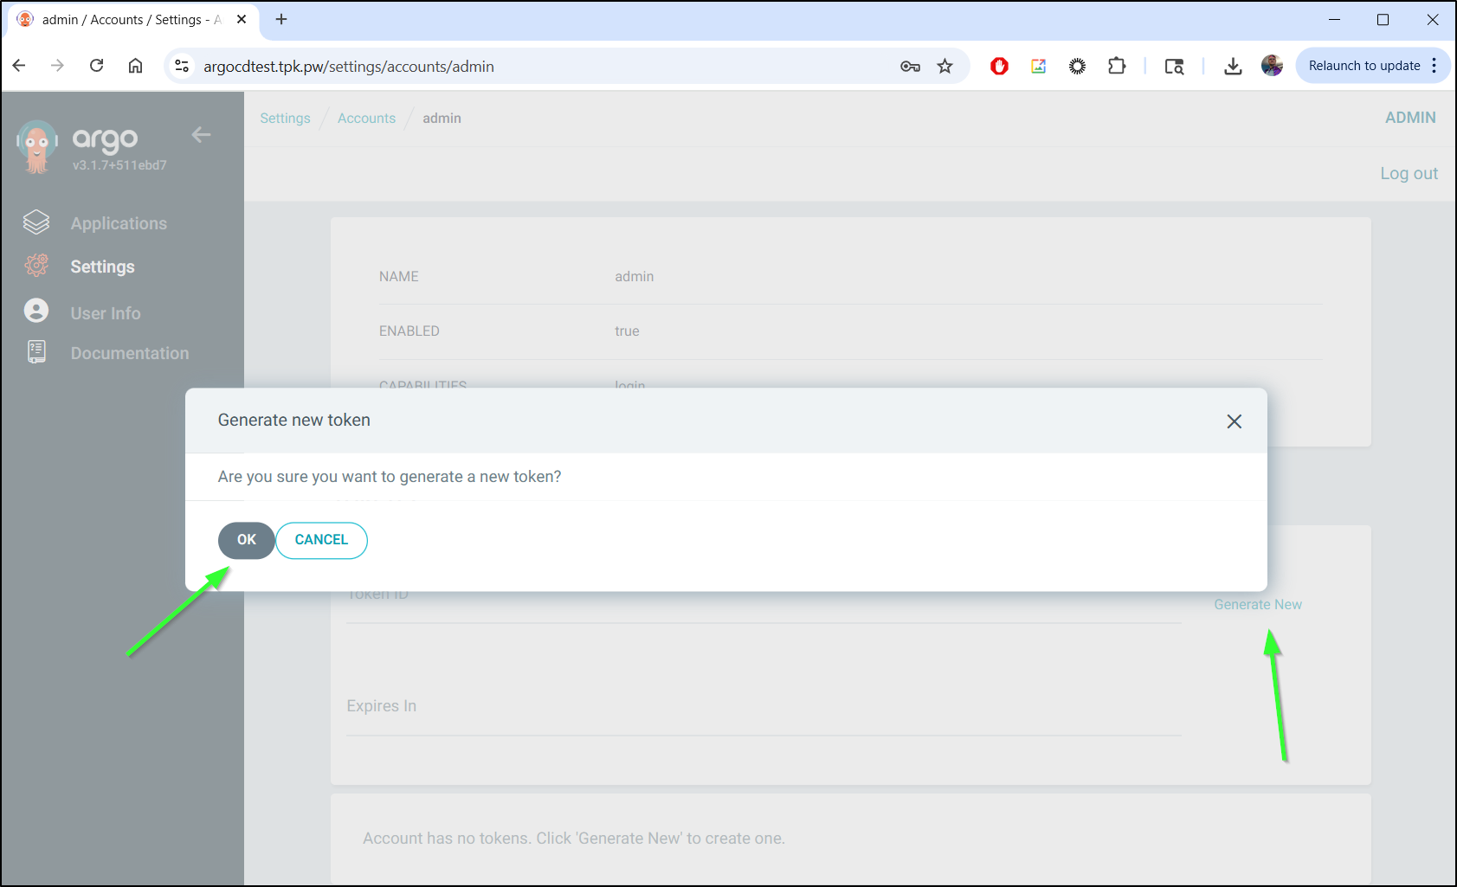Open the Documentation sidebar item

coord(129,353)
